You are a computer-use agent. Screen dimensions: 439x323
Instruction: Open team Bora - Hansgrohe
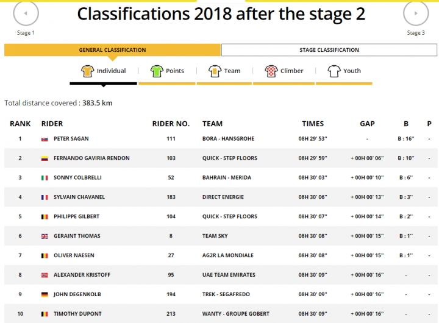(228, 139)
